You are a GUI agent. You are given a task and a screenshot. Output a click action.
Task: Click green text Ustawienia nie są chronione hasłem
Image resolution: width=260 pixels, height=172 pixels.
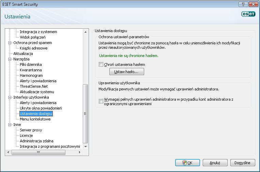pos(129,56)
